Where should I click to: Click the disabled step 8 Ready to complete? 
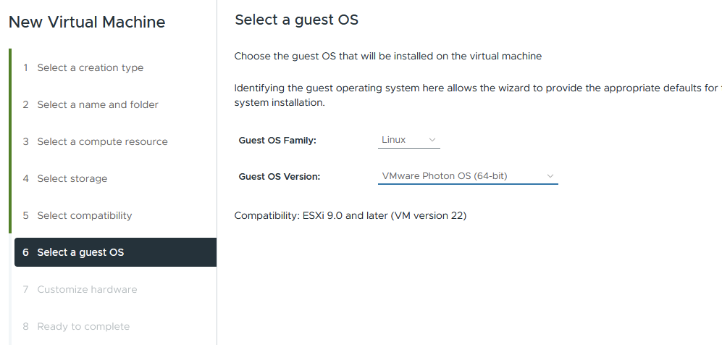pos(83,326)
